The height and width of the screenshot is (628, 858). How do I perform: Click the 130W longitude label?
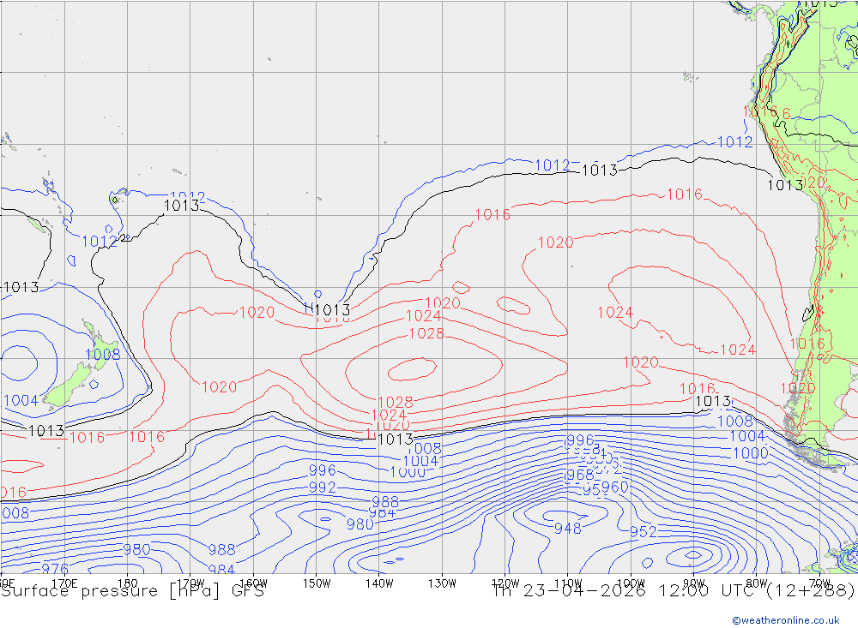(x=442, y=583)
